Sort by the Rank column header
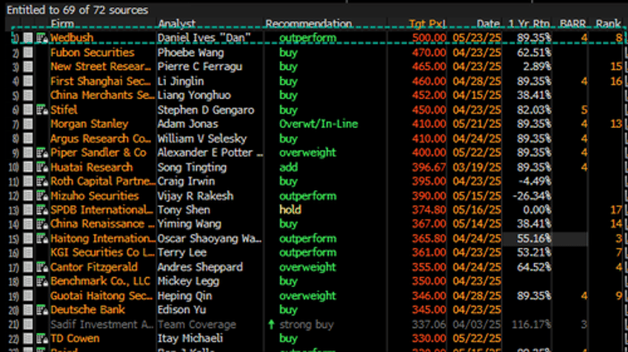Screen dimensions: 628x352 608,24
